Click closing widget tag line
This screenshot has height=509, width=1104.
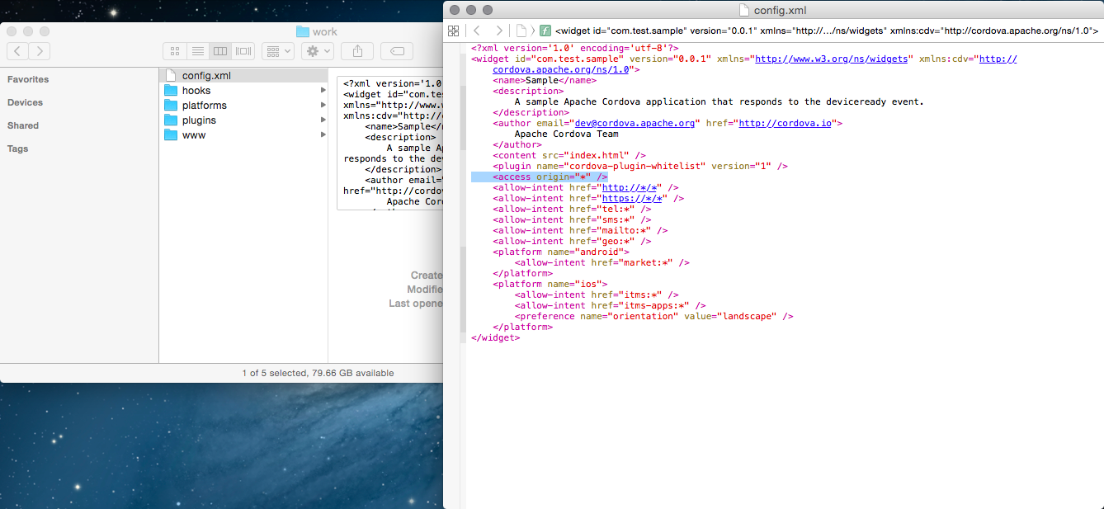coord(495,337)
